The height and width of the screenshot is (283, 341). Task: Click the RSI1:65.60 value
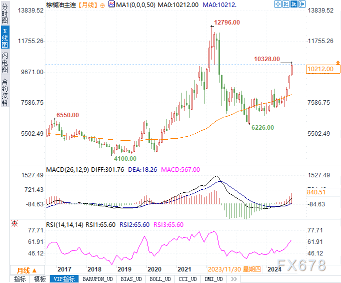pyautogui.click(x=100, y=224)
